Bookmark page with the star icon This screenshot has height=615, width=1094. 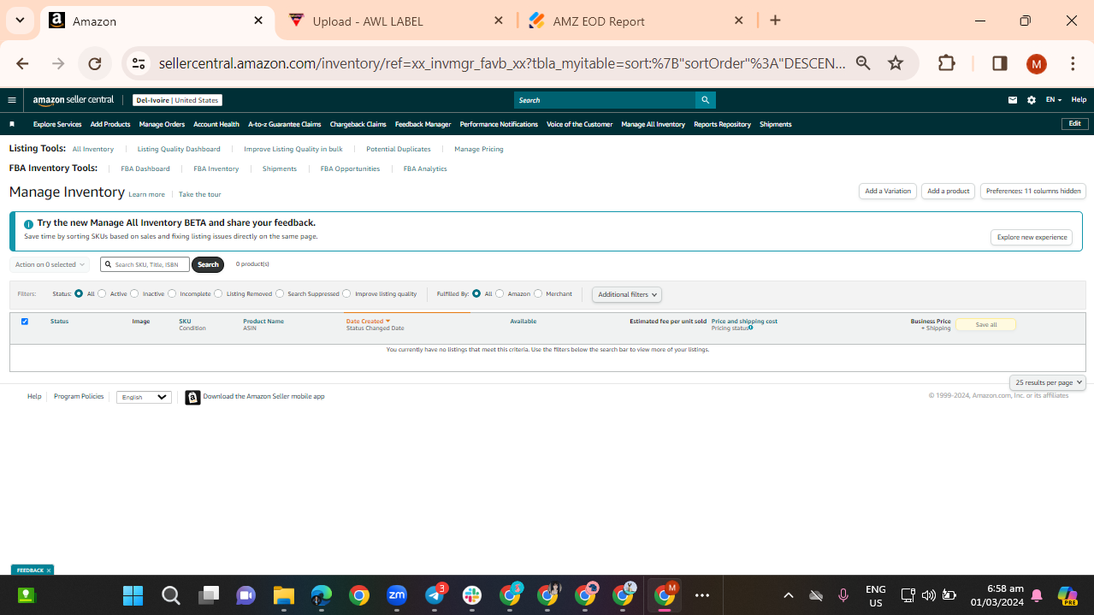[896, 63]
